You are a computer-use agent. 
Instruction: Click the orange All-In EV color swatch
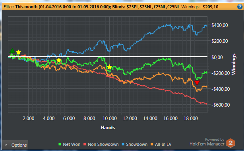(152, 144)
